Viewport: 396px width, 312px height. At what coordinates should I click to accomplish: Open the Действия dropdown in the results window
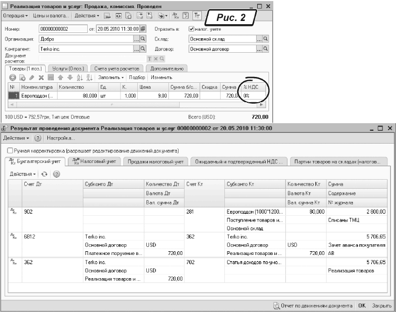point(16,138)
